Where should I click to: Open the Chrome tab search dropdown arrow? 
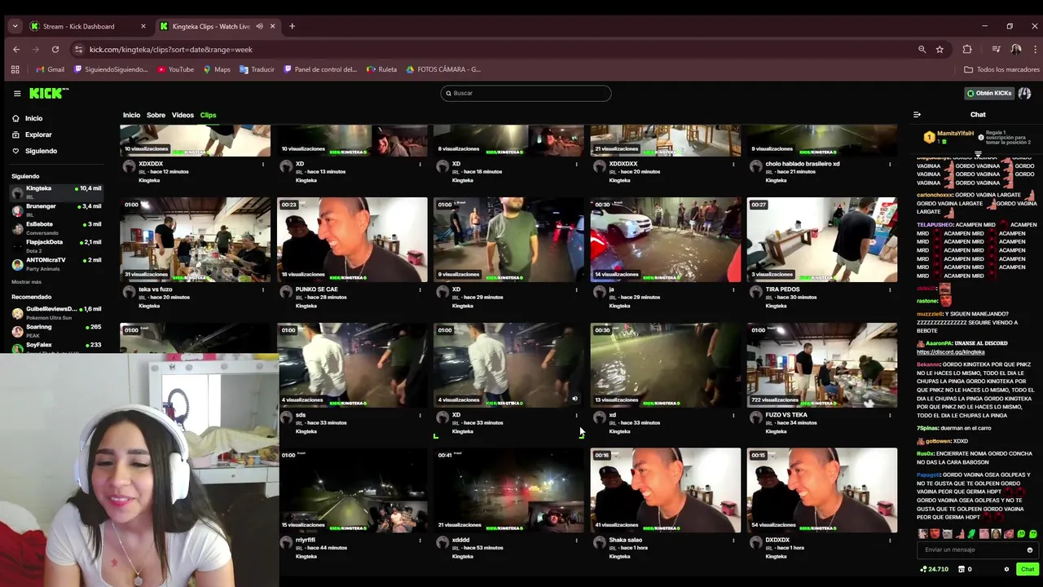(15, 26)
